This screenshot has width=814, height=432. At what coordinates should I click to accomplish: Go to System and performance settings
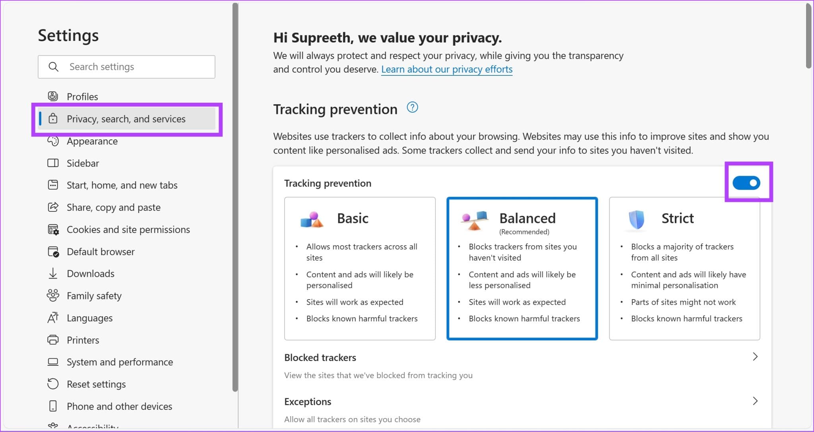point(119,362)
